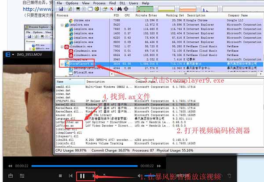Open the Process menu
Viewport: 264px width, 182px height.
click(99, 3)
